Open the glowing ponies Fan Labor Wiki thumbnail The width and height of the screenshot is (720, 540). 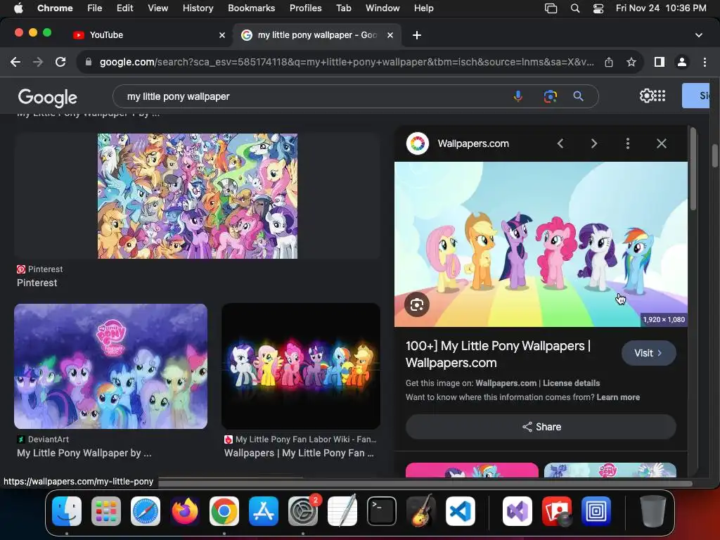pyautogui.click(x=301, y=366)
